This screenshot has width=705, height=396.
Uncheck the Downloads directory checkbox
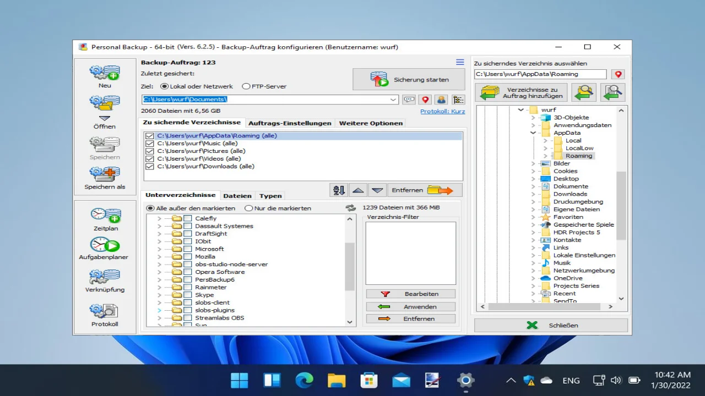(150, 167)
